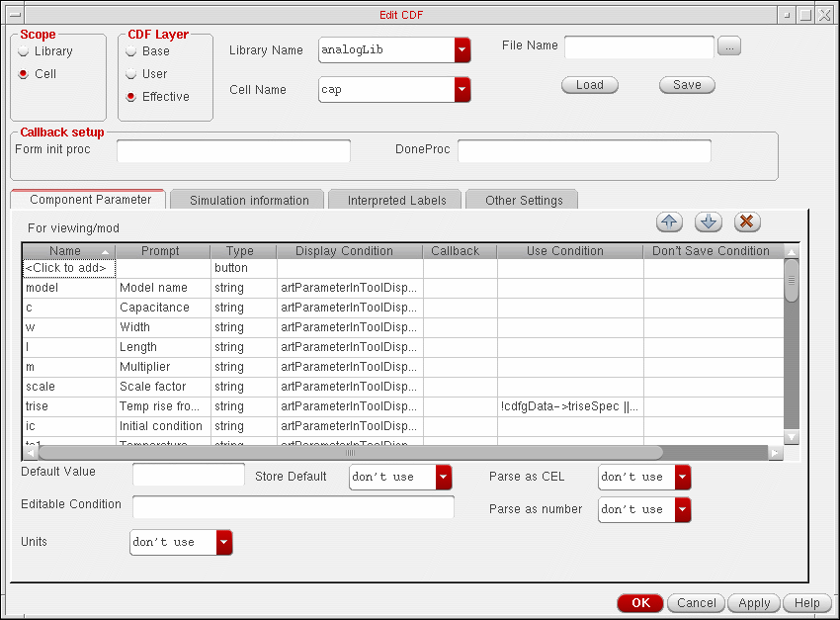Sort by Name column header
840x620 pixels.
click(68, 251)
